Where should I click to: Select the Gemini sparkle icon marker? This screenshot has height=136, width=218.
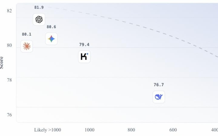pyautogui.click(x=51, y=39)
